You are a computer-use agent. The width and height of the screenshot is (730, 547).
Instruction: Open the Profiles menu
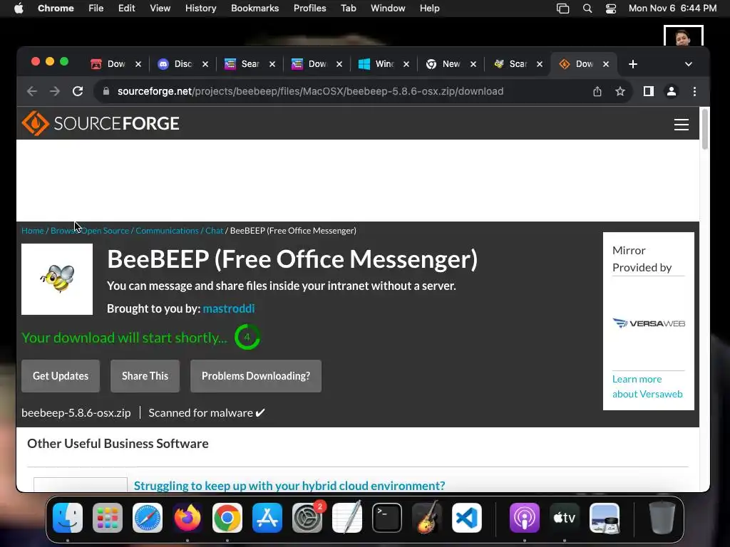click(x=309, y=9)
